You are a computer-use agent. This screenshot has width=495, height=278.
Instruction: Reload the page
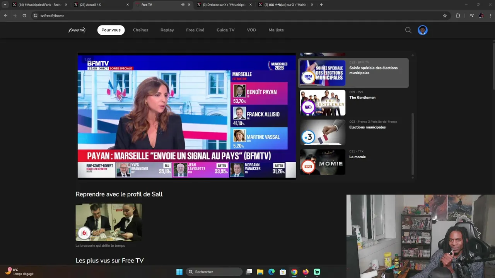24,15
